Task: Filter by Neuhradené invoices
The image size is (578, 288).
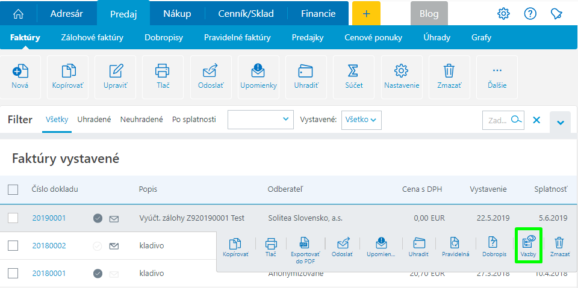Action: [141, 120]
